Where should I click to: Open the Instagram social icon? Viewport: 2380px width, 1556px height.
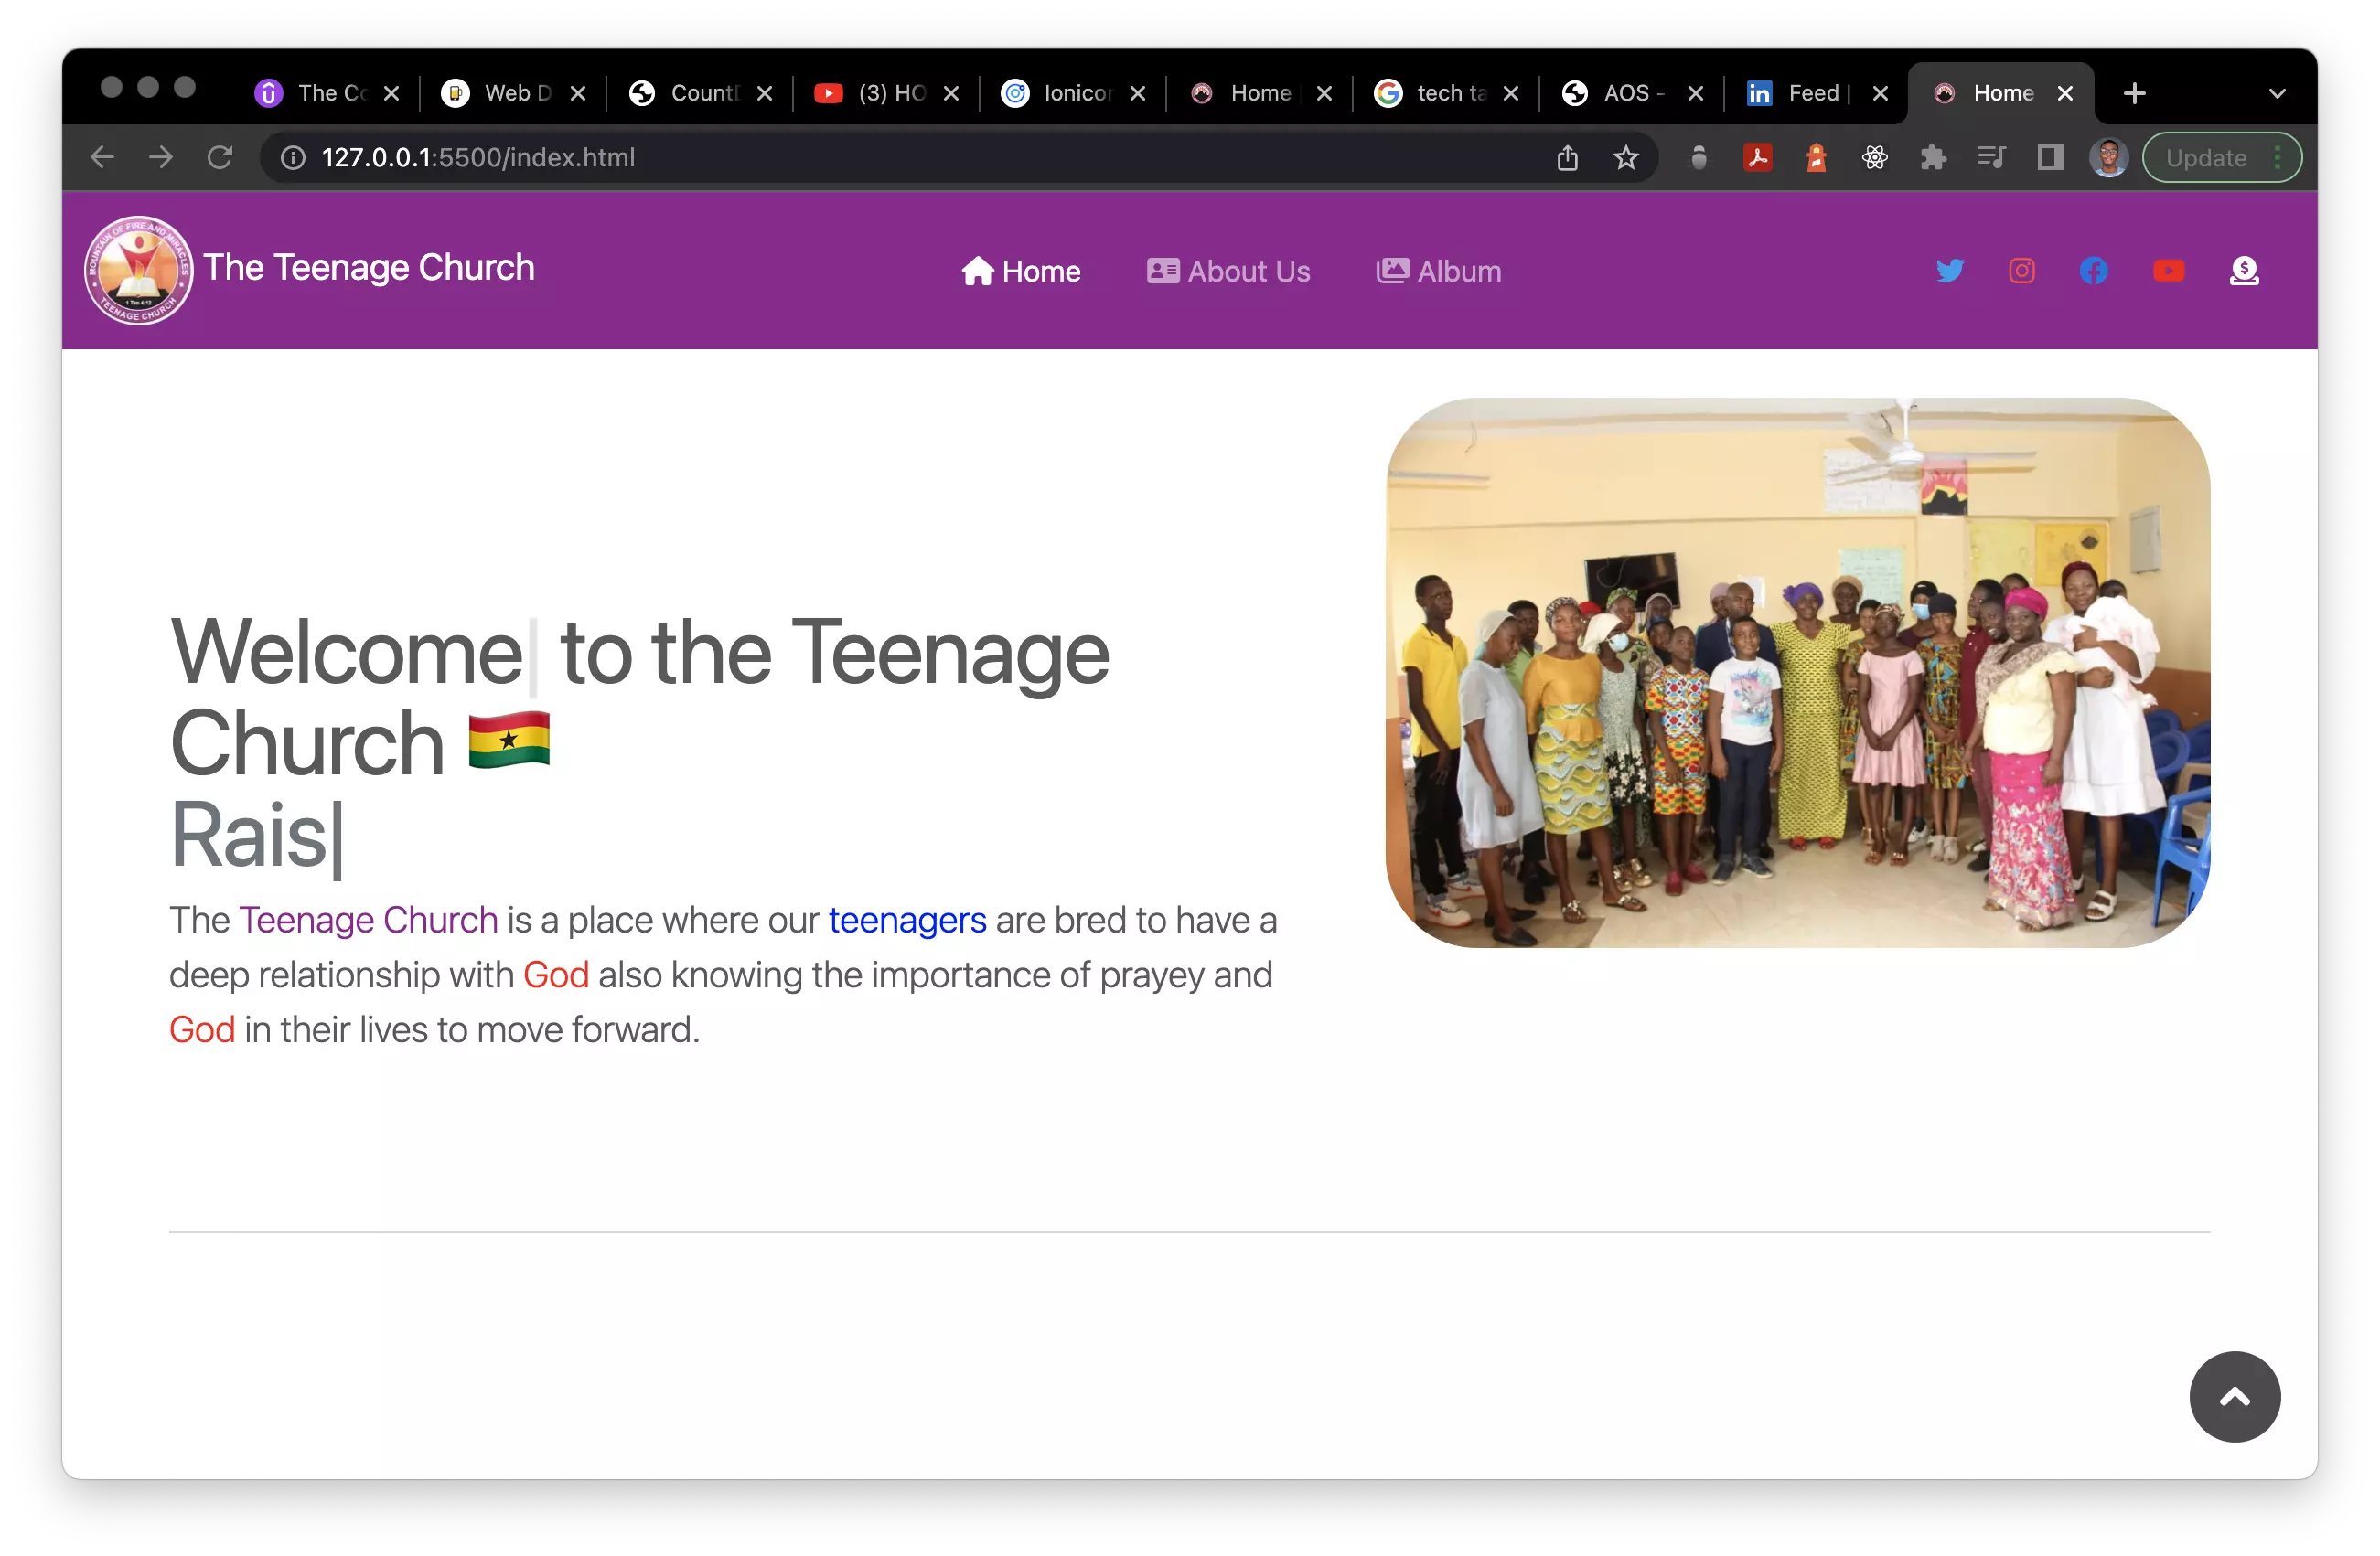click(x=2021, y=271)
